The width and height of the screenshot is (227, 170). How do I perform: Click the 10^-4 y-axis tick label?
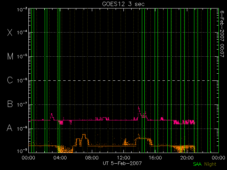pyautogui.click(x=22, y=32)
